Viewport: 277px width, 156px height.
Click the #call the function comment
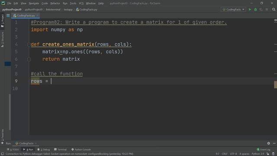[57, 74]
